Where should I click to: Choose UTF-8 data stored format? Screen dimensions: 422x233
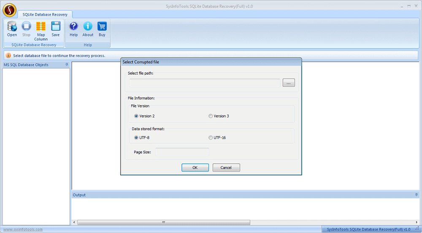[x=136, y=137]
